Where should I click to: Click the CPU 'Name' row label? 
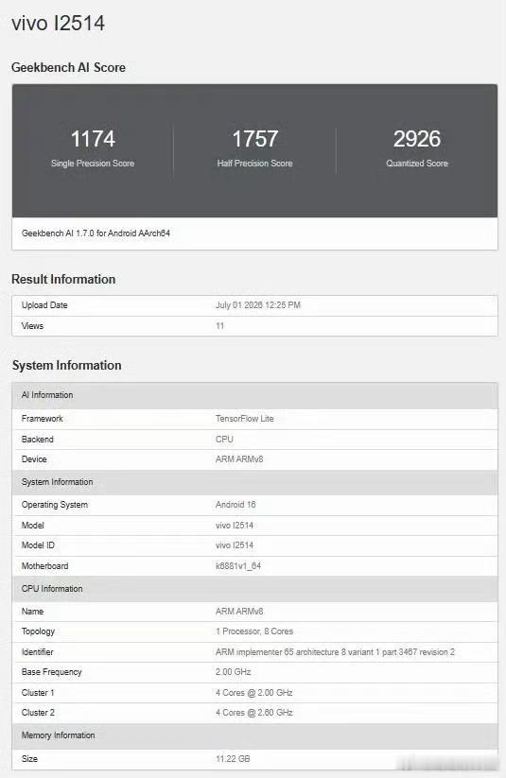[32, 612]
